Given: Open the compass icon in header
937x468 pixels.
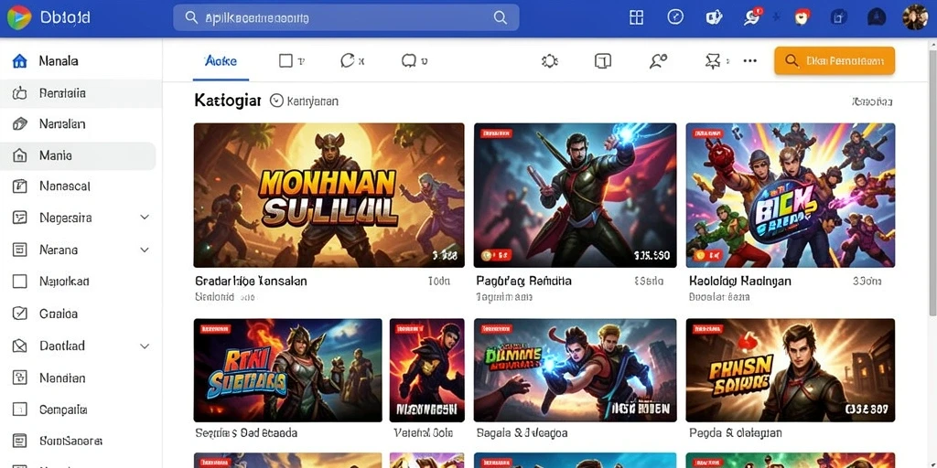Looking at the screenshot, I should (x=675, y=17).
